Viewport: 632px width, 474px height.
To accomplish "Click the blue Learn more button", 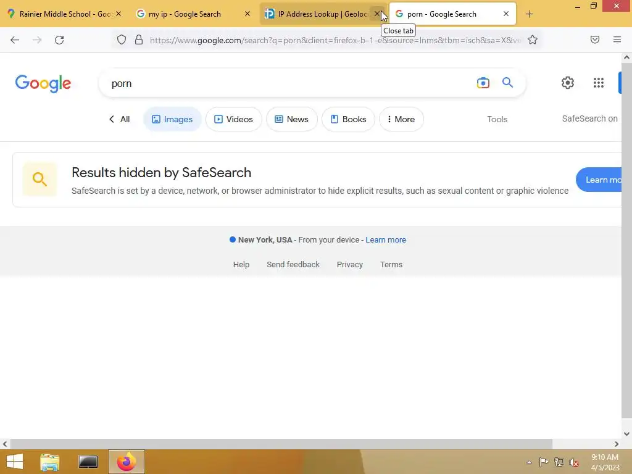I will pos(599,180).
